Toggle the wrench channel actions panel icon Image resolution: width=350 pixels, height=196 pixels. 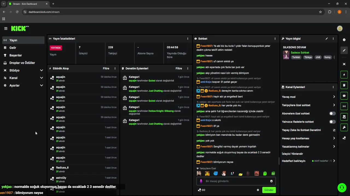tap(344, 127)
